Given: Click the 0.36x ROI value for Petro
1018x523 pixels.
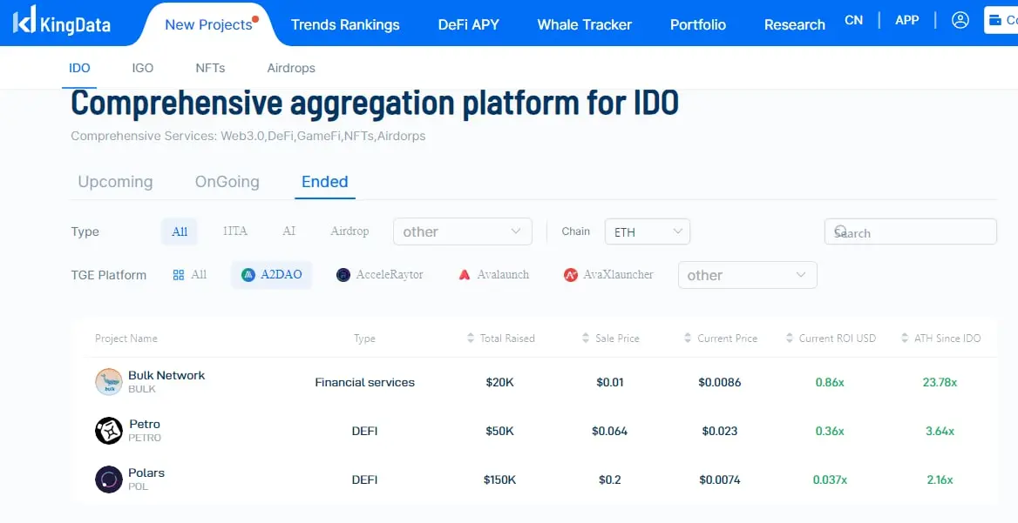Looking at the screenshot, I should (x=830, y=431).
